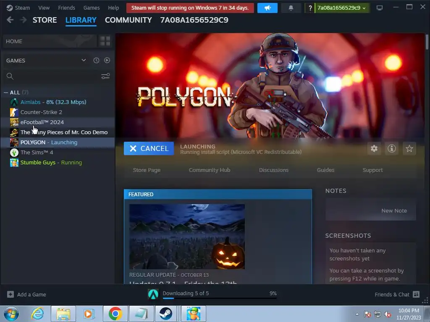Click the Steam logo in menu bar
Screen dimensions: 430x322
(10, 8)
